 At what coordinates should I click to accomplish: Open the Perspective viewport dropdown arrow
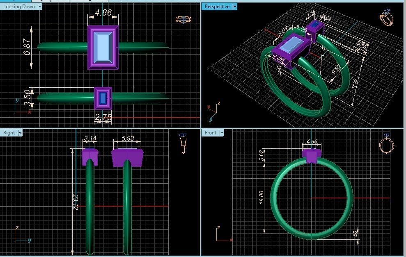coord(234,7)
